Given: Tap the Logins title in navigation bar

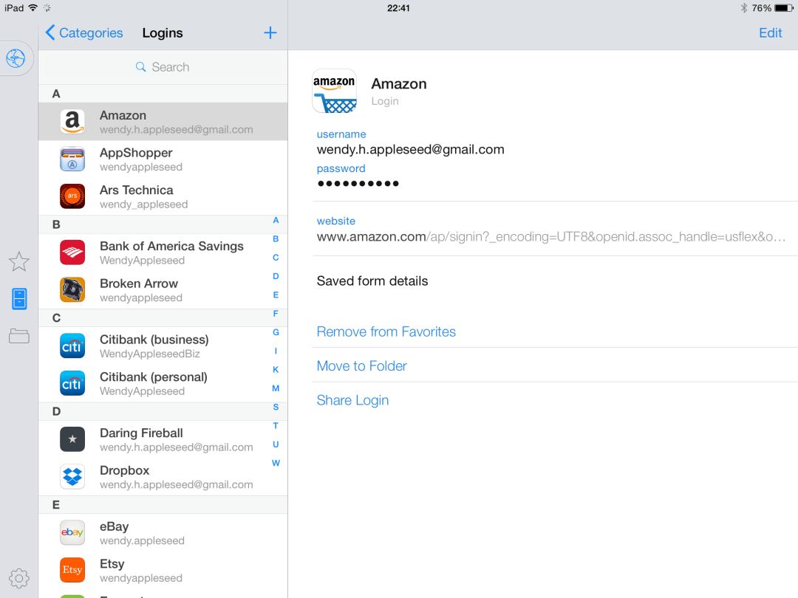Looking at the screenshot, I should pos(163,33).
